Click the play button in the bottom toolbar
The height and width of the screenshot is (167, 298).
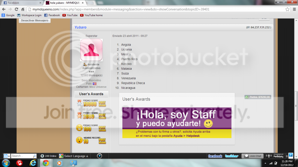point(100,156)
